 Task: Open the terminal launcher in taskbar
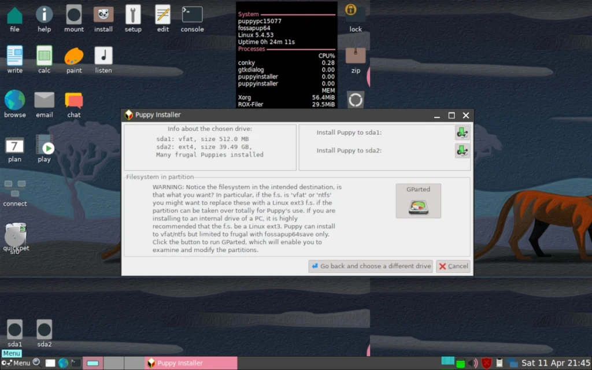pos(76,363)
